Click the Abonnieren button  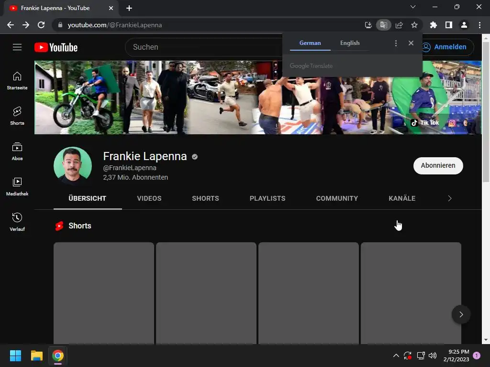click(x=438, y=165)
